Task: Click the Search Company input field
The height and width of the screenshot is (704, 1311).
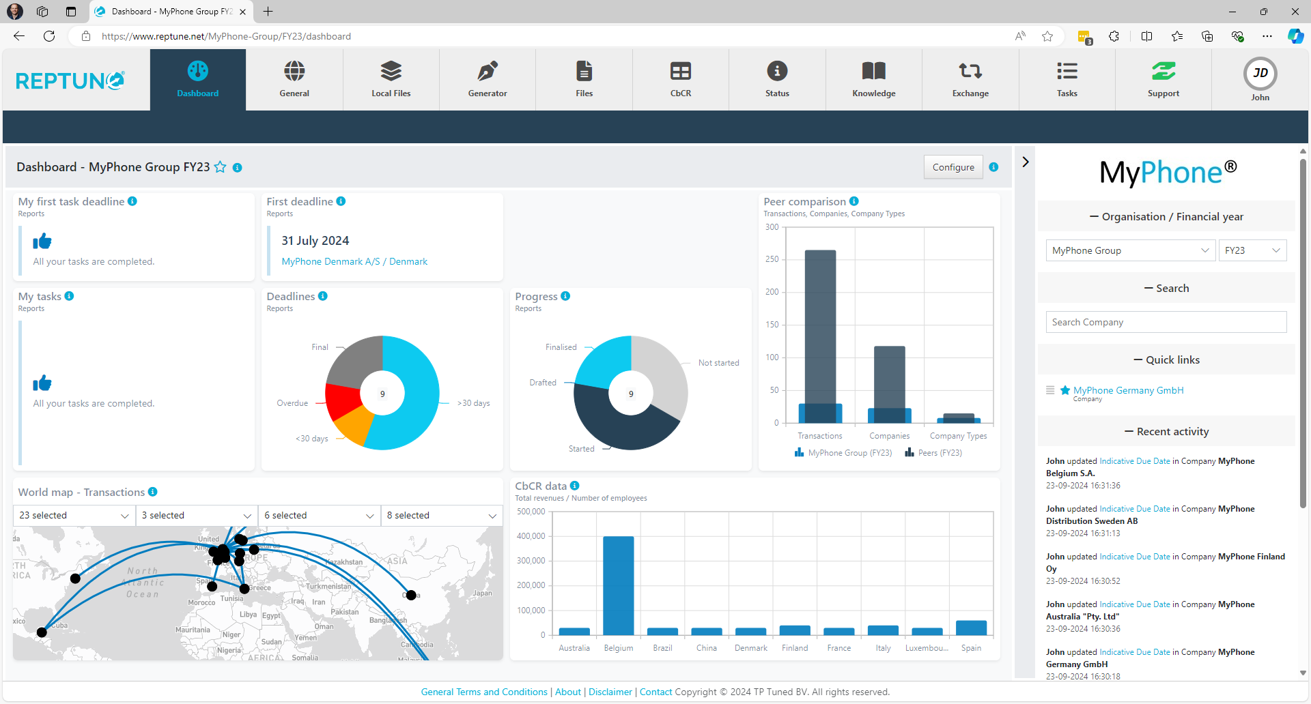Action: tap(1166, 322)
